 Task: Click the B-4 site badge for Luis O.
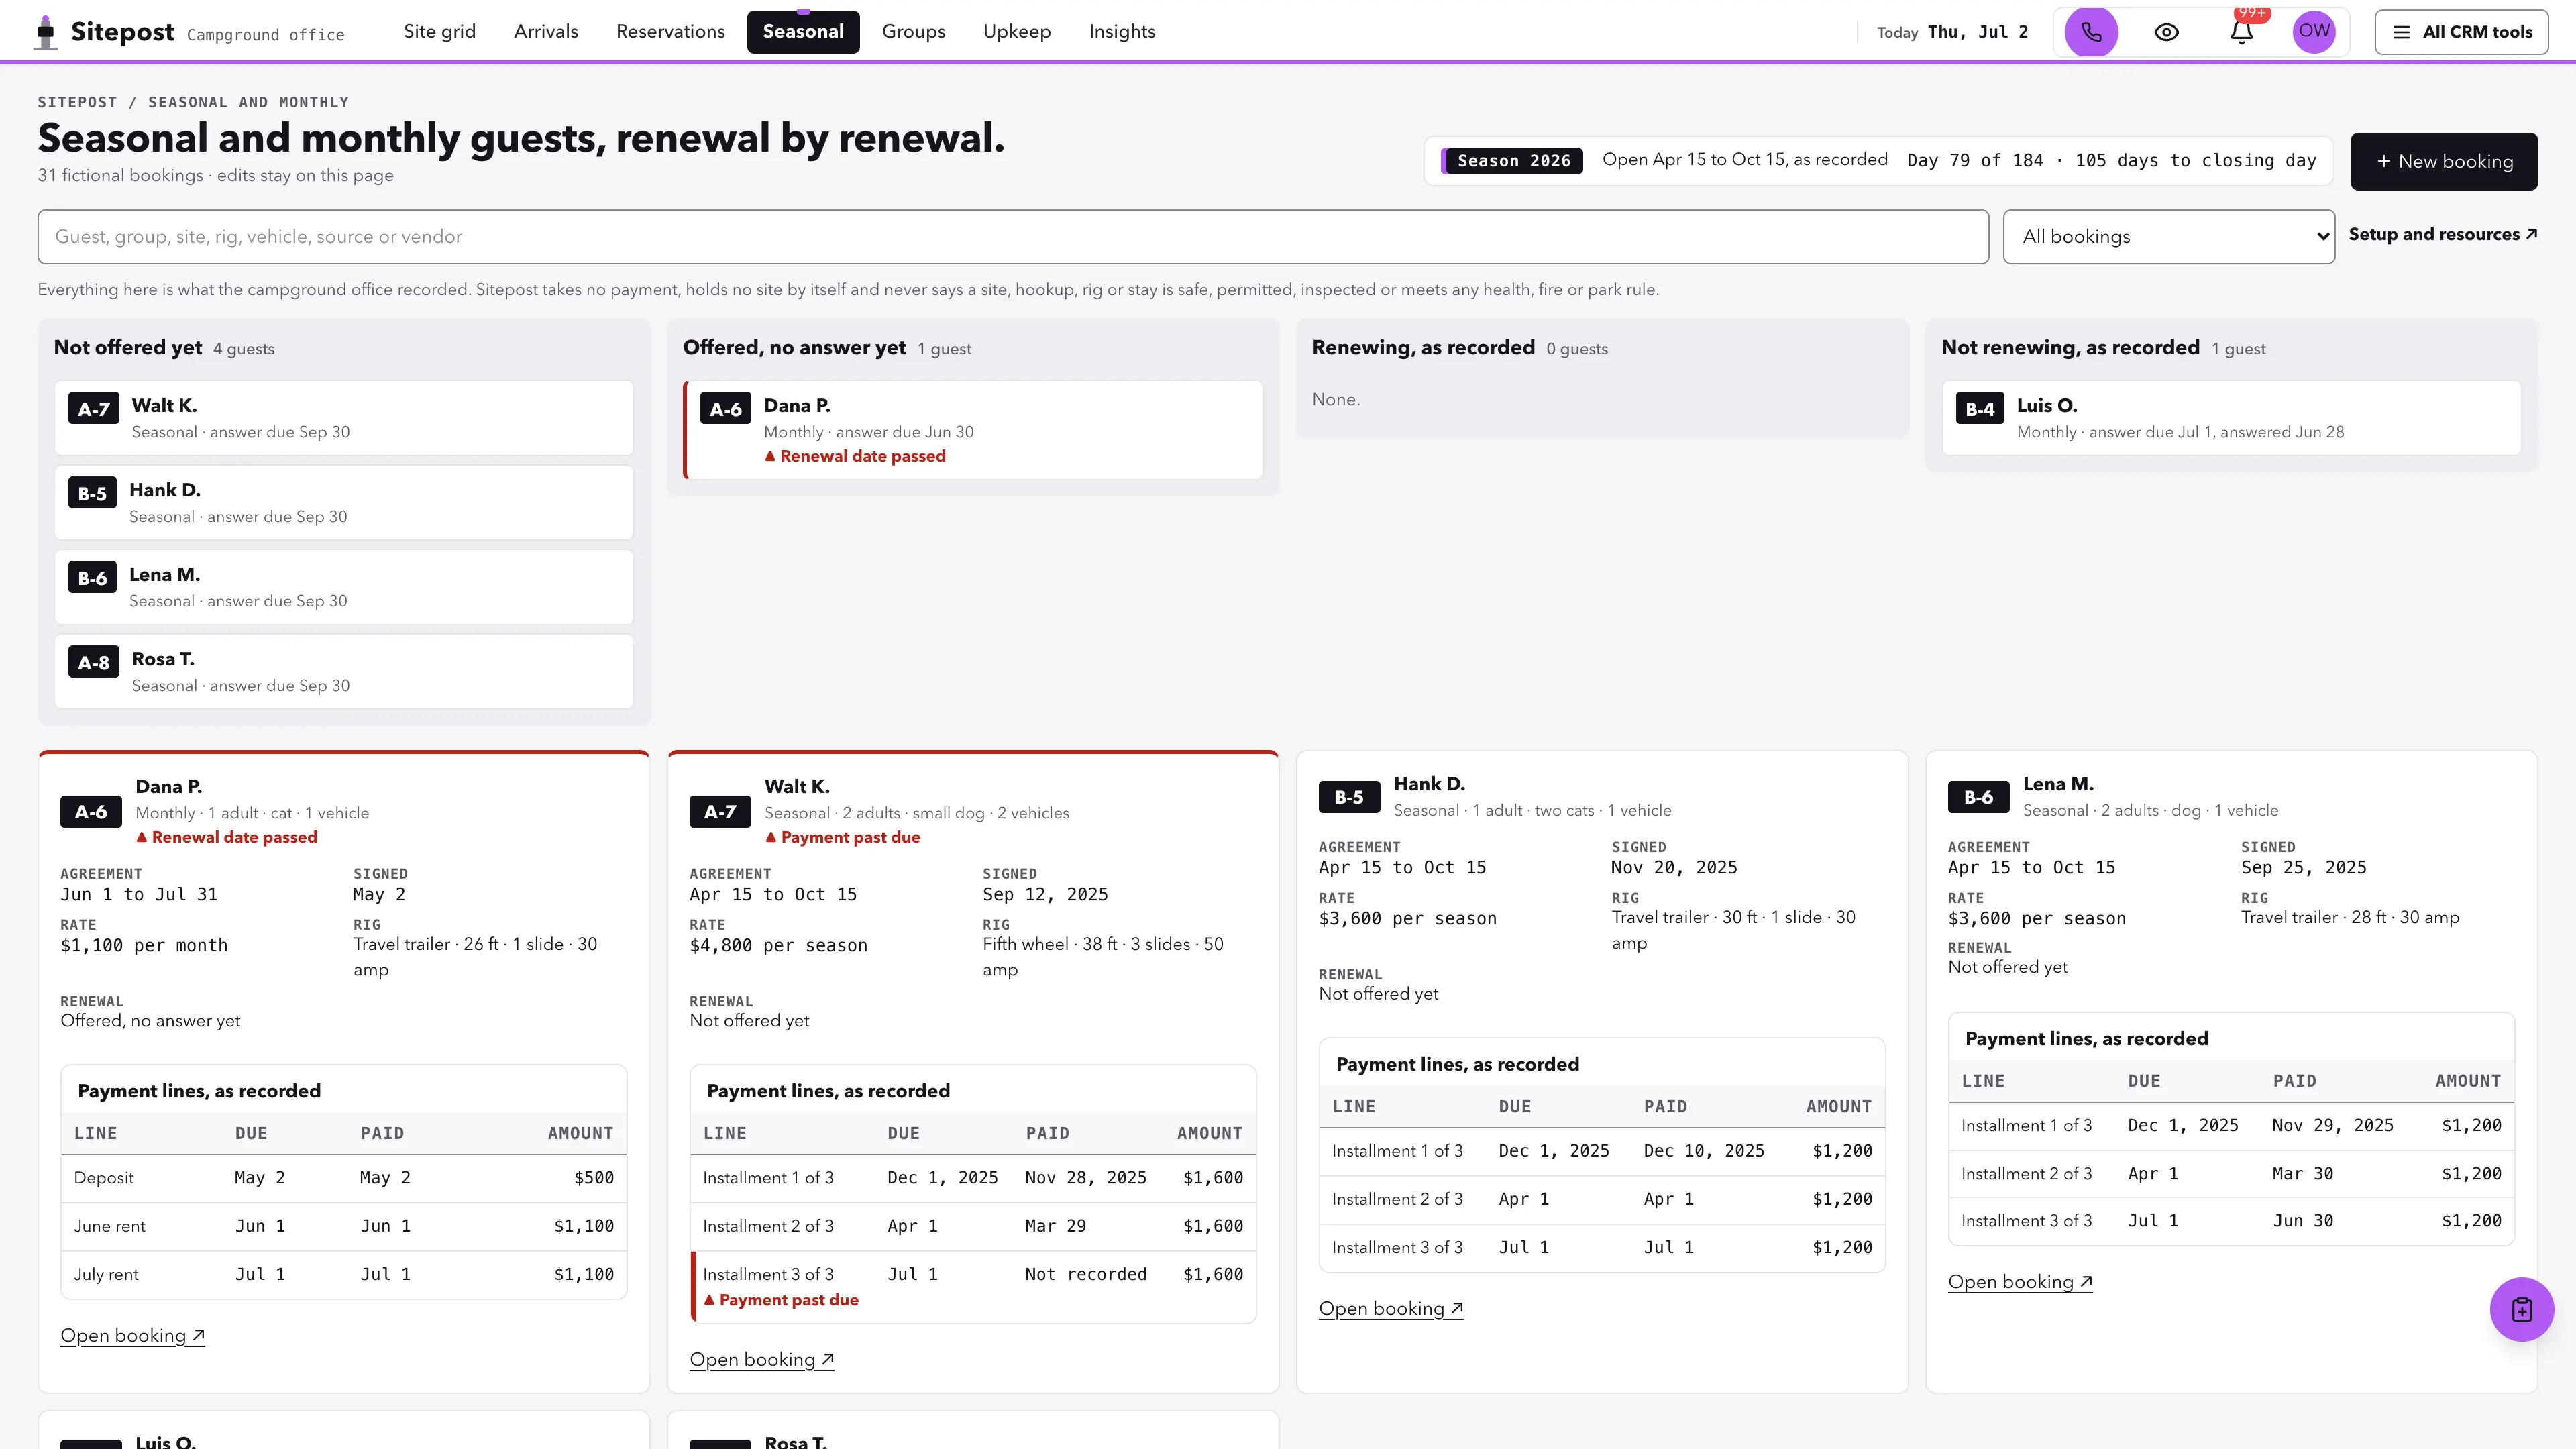[1980, 409]
